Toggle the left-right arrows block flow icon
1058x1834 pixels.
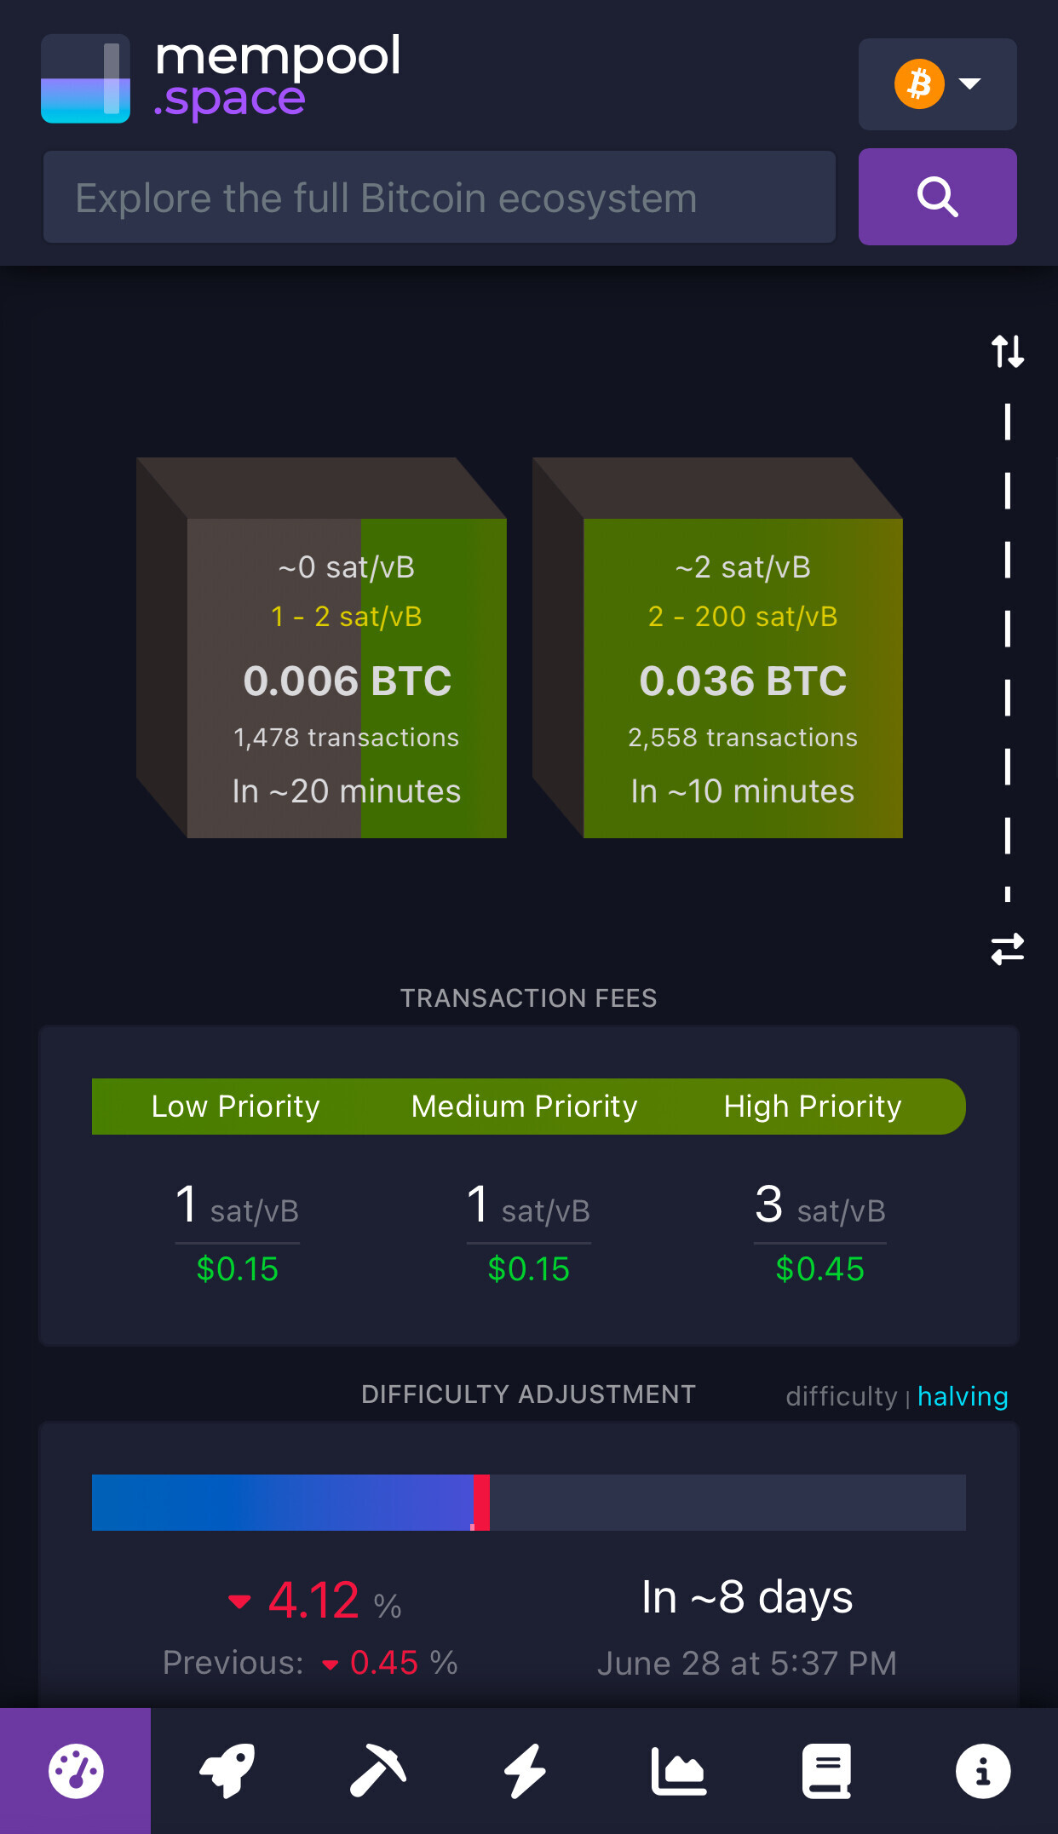(x=1008, y=949)
